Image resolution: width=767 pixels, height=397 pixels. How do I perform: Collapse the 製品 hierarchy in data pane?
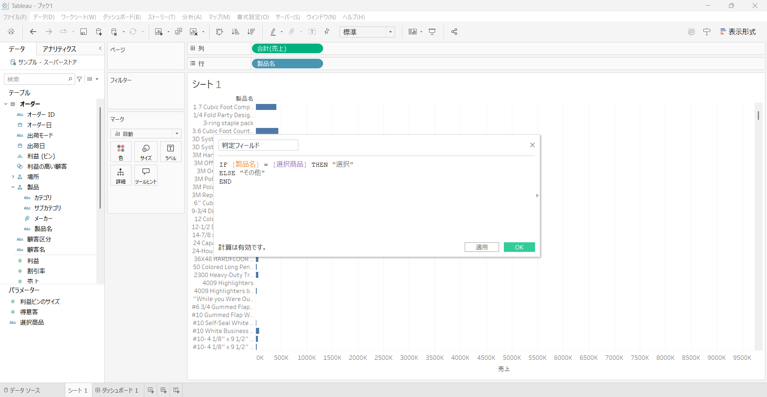coord(13,187)
